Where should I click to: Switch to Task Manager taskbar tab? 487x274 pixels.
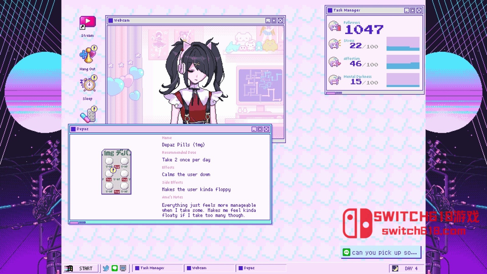tap(158, 268)
